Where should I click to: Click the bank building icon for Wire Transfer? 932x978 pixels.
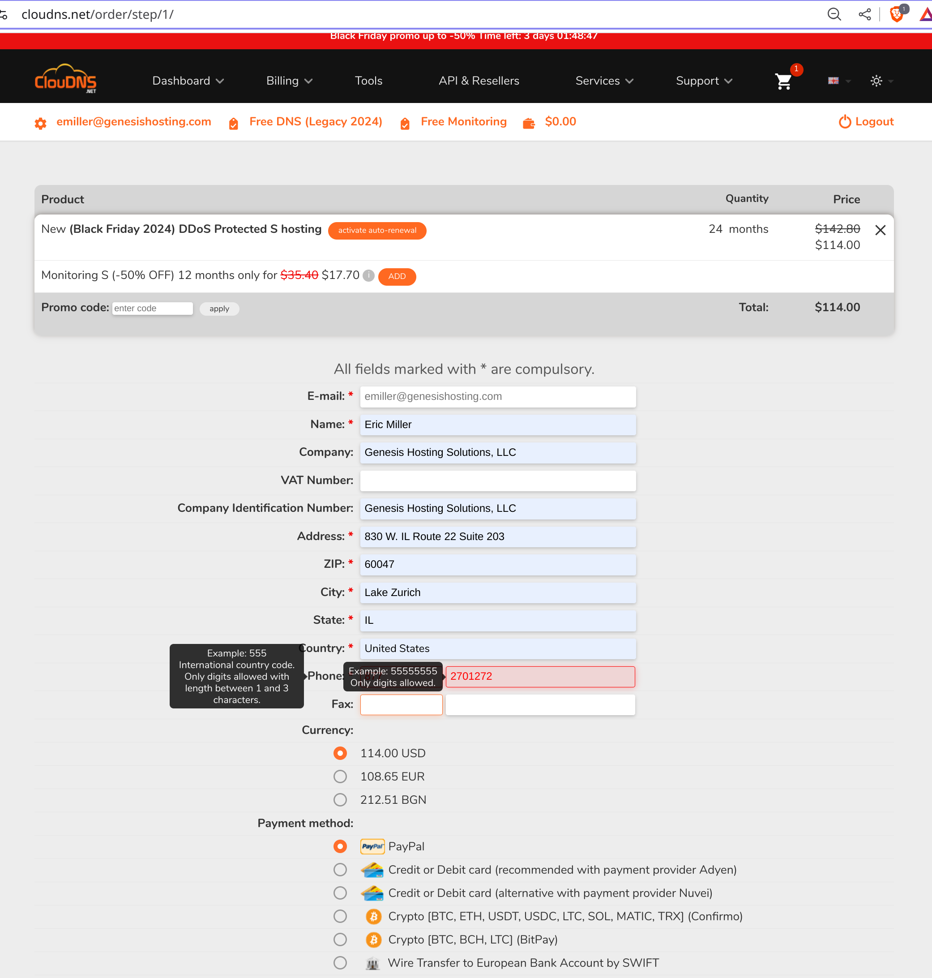click(x=372, y=963)
